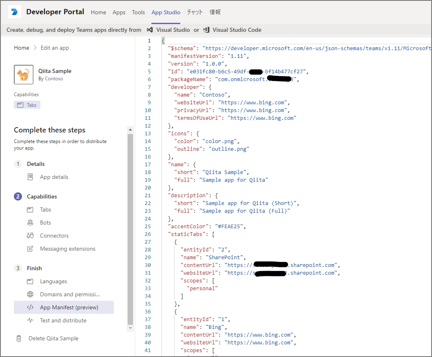Click the Languages icon

(30, 281)
